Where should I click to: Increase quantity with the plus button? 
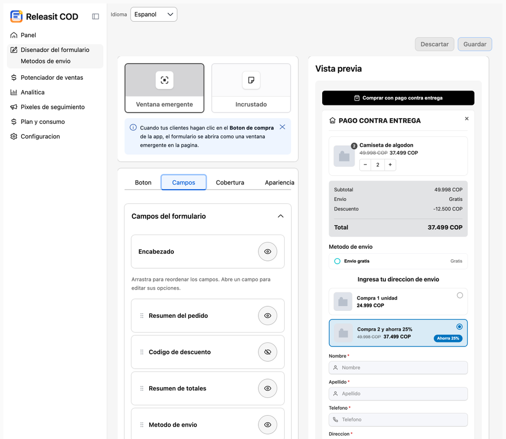click(x=390, y=165)
